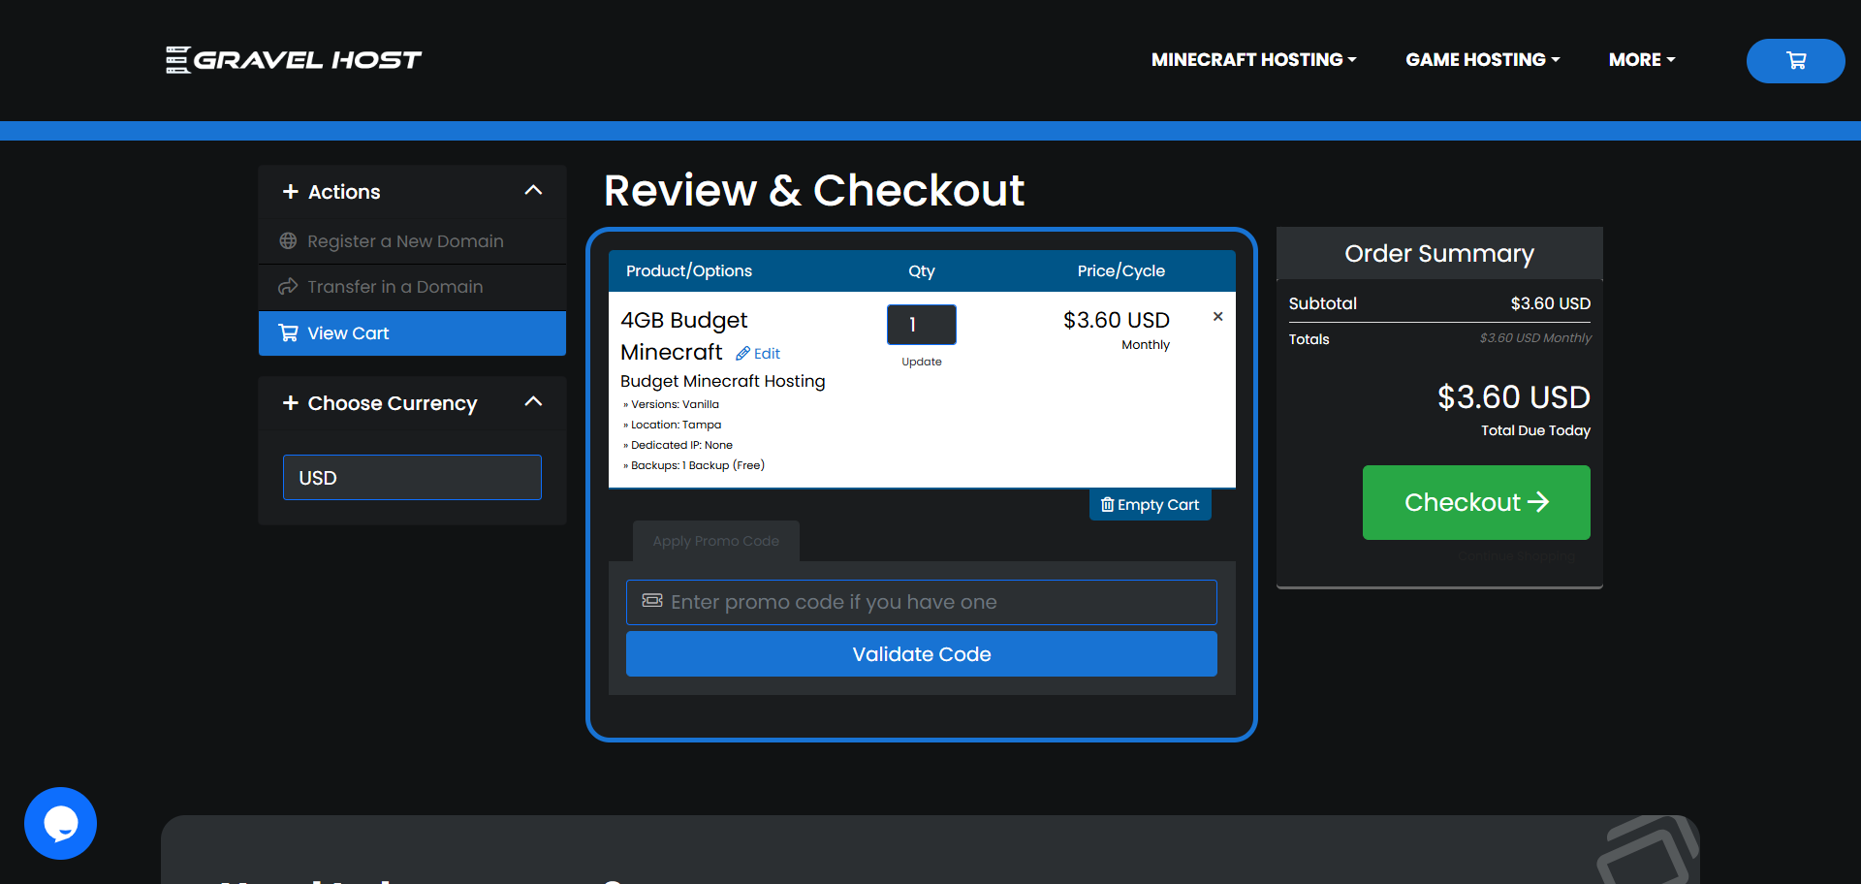Click the Gravel Host logo
The image size is (1861, 884).
click(294, 60)
